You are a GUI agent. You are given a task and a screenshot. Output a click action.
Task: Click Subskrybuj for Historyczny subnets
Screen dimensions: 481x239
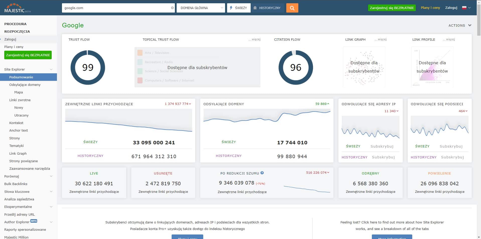click(452, 157)
